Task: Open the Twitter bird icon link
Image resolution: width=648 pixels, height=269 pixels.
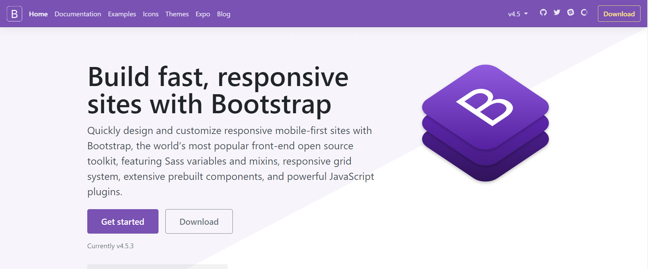Action: tap(557, 13)
